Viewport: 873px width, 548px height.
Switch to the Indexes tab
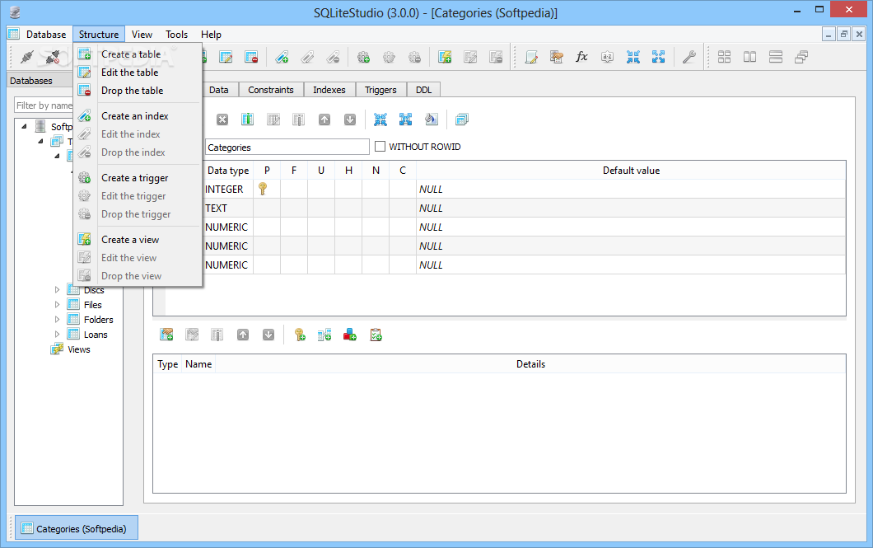[x=329, y=90]
